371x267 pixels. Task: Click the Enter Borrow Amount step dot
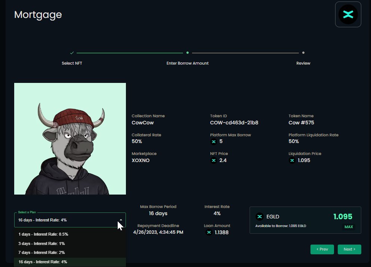(188, 53)
